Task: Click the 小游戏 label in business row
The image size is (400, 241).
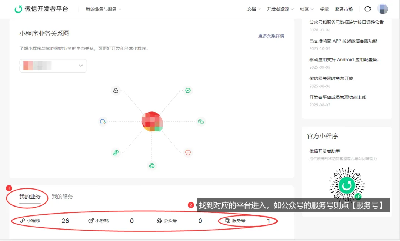Action: [102, 221]
